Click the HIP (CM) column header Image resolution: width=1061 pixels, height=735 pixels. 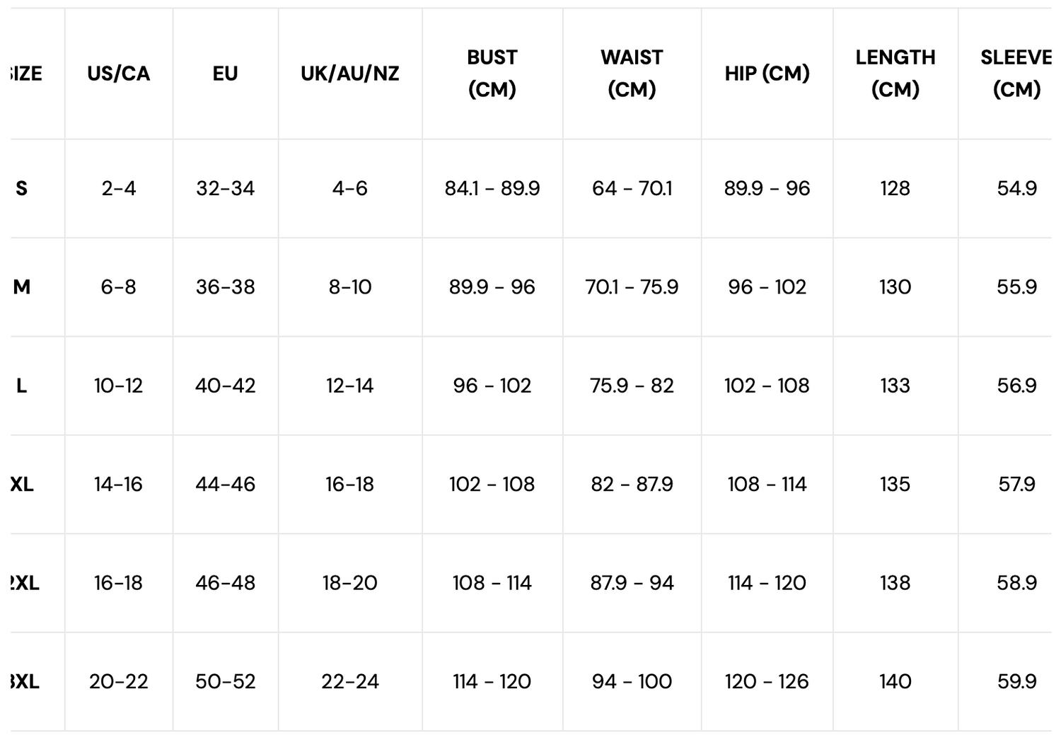tap(767, 74)
